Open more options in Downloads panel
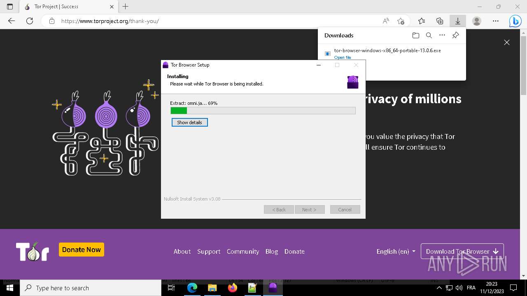The height and width of the screenshot is (296, 527). [442, 35]
